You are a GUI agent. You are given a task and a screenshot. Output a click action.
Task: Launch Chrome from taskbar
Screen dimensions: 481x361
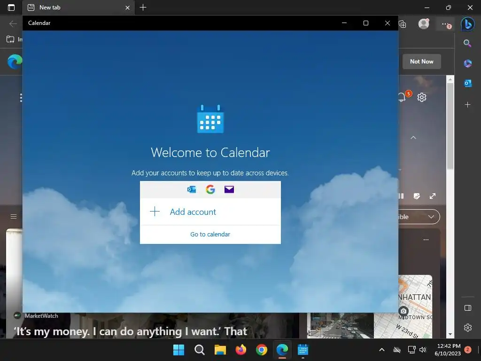coord(261,350)
